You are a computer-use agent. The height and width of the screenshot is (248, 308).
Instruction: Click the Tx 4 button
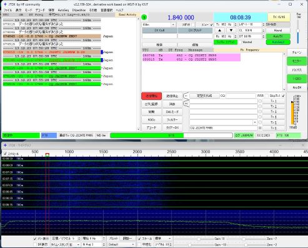(x=274, y=117)
